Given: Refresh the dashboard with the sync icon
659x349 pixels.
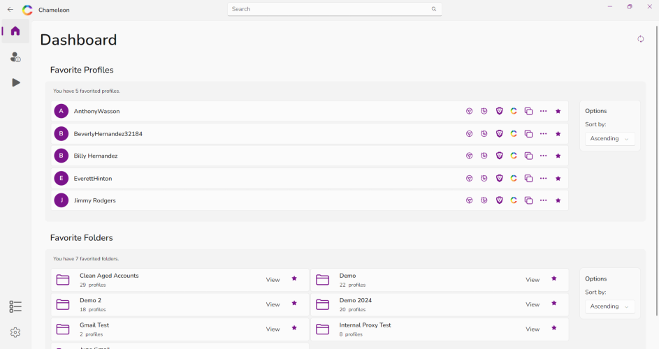Looking at the screenshot, I should 641,39.
